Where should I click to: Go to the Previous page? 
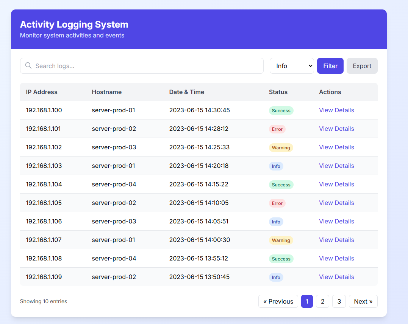[x=278, y=301]
